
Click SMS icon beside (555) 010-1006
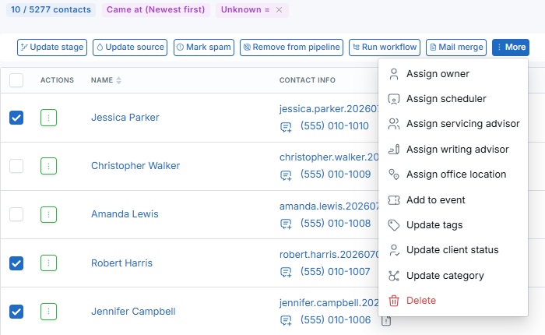(286, 320)
